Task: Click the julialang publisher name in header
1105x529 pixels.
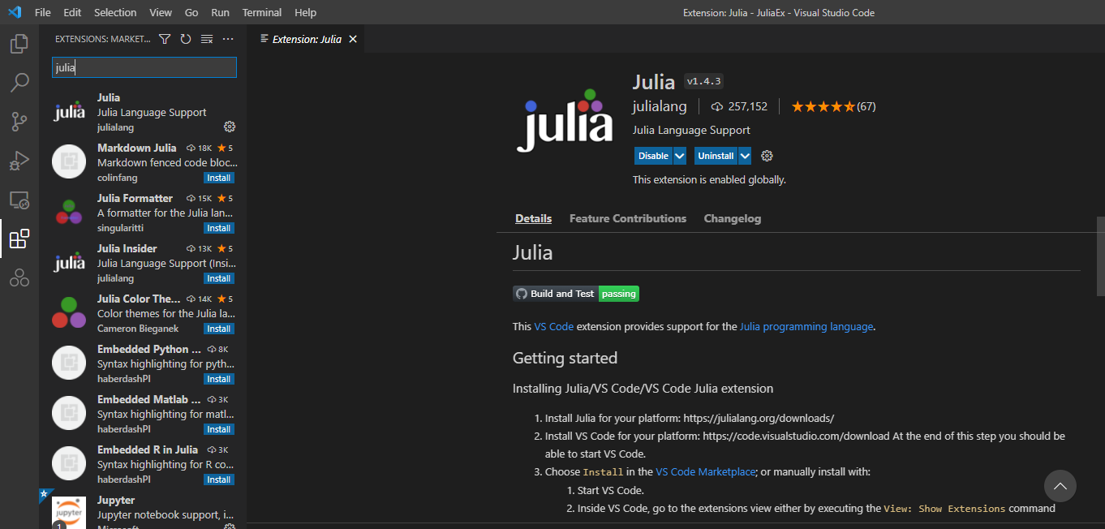Action: pyautogui.click(x=660, y=106)
